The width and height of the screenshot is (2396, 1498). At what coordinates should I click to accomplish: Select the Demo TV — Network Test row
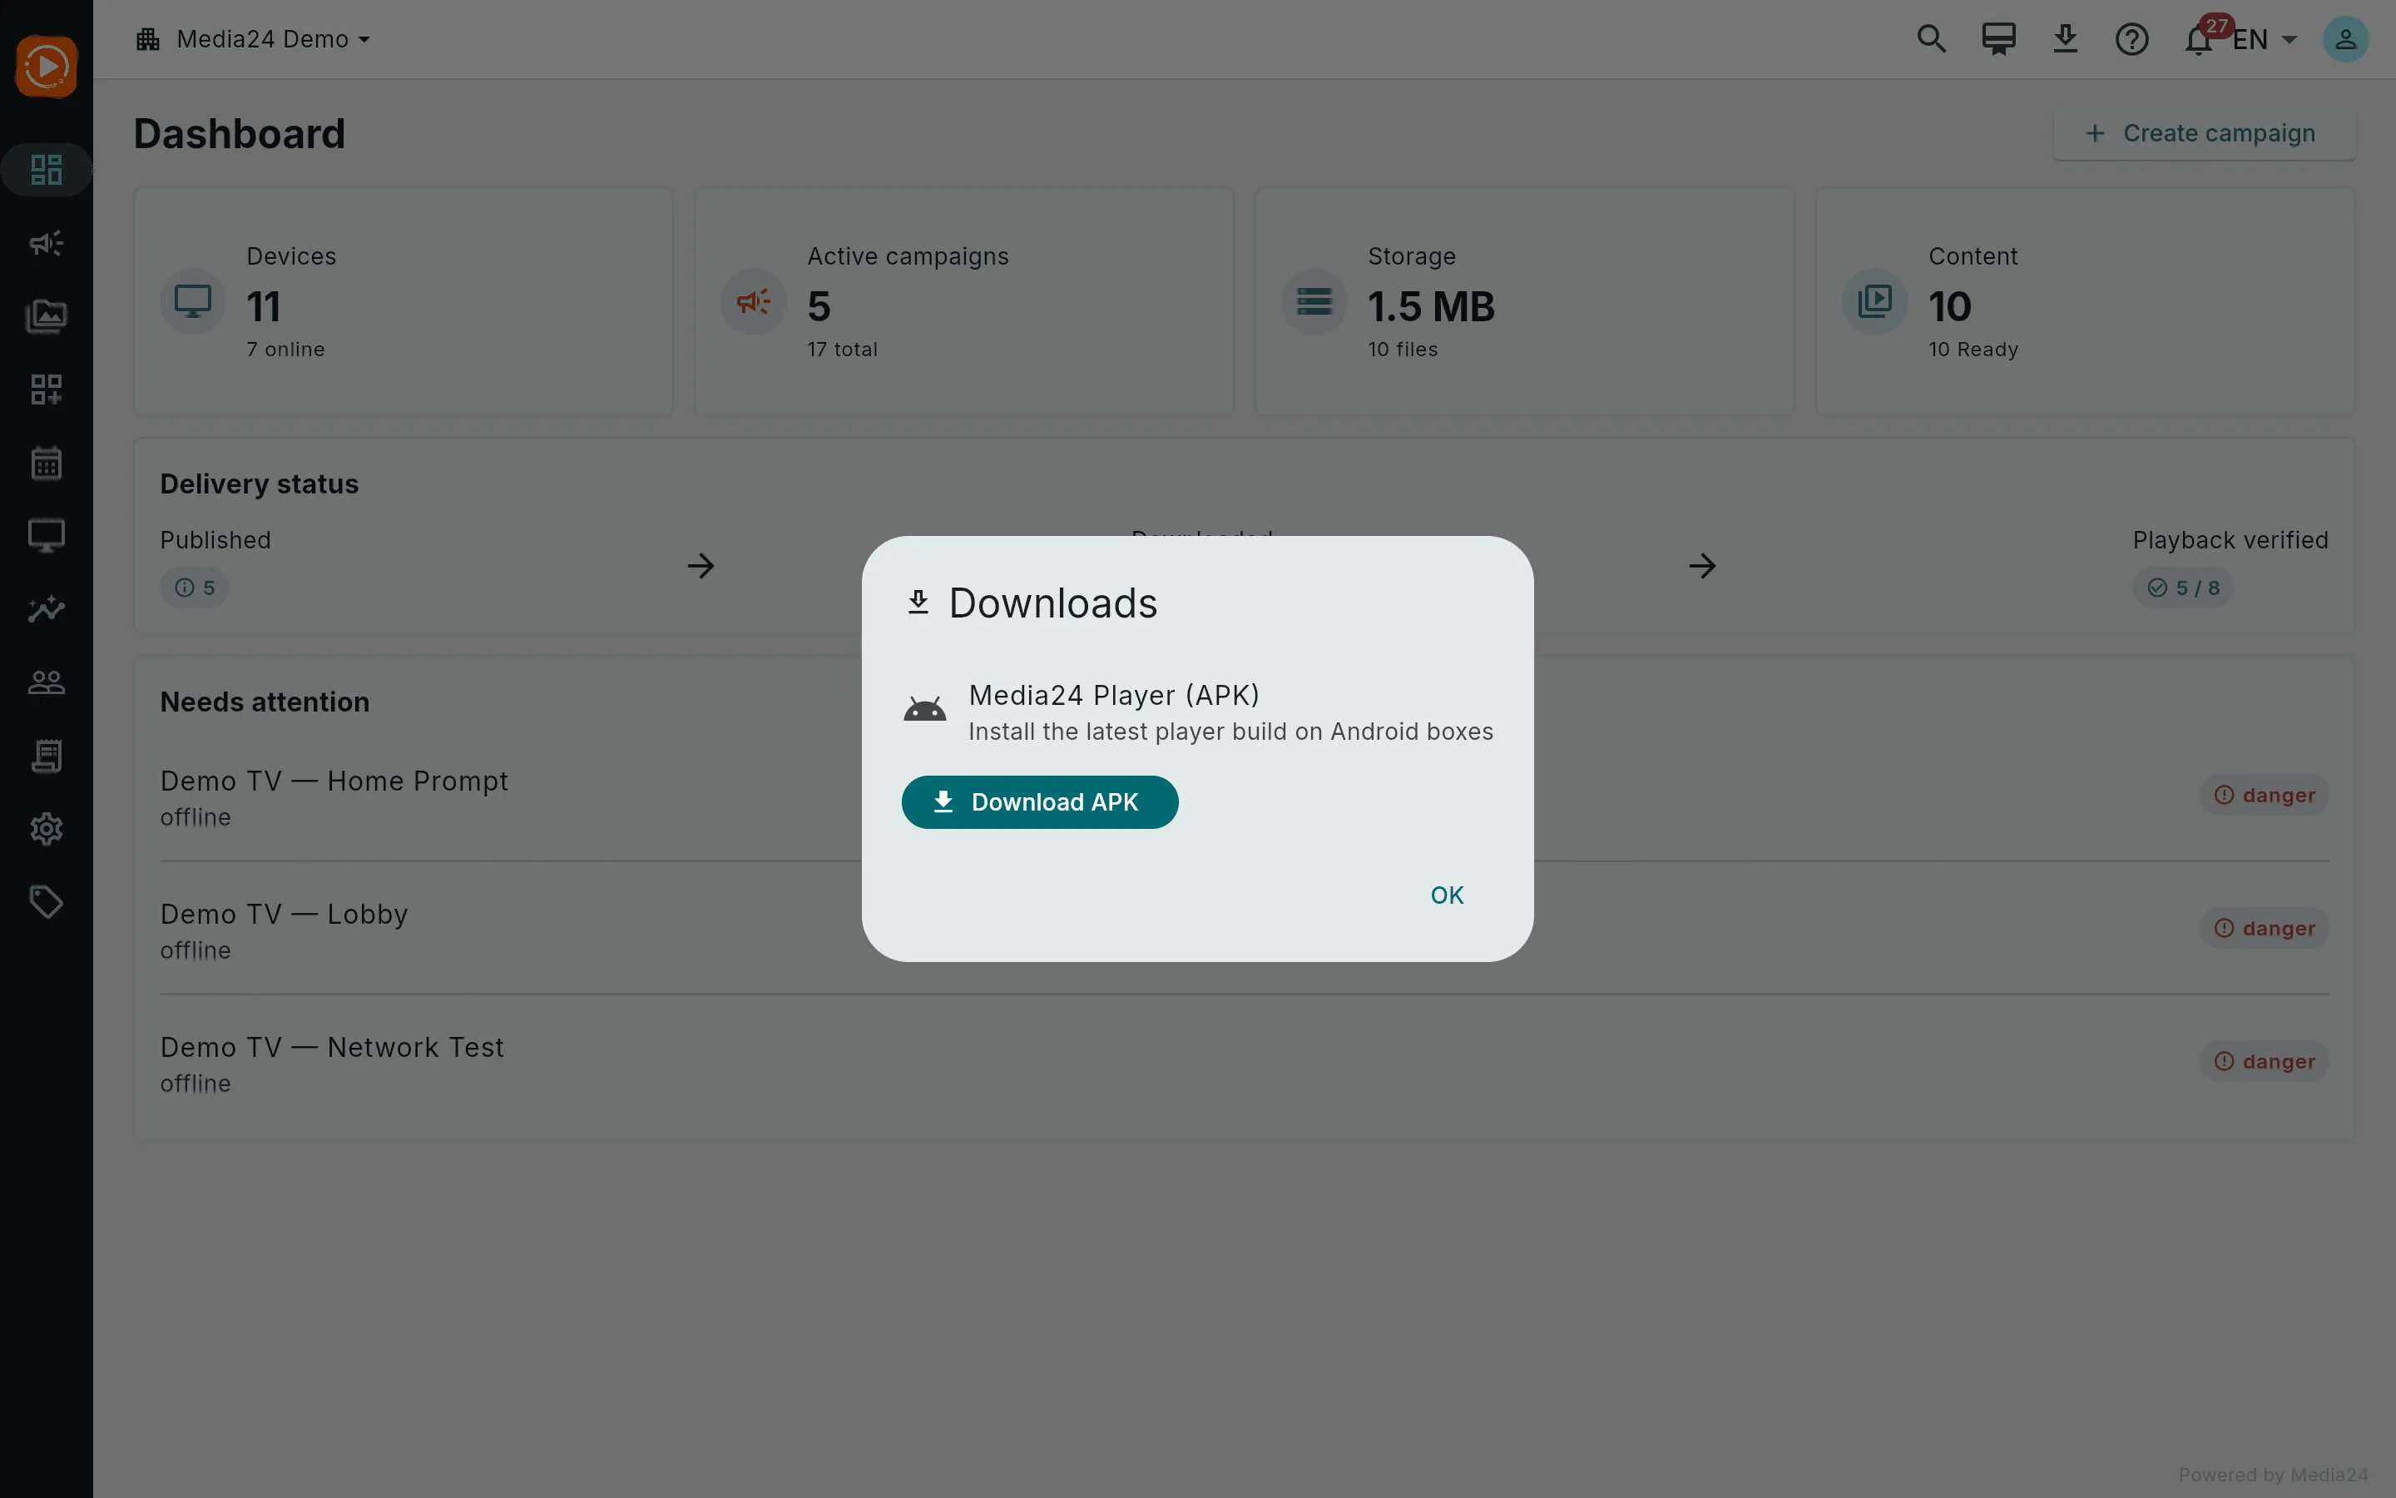[1245, 1063]
